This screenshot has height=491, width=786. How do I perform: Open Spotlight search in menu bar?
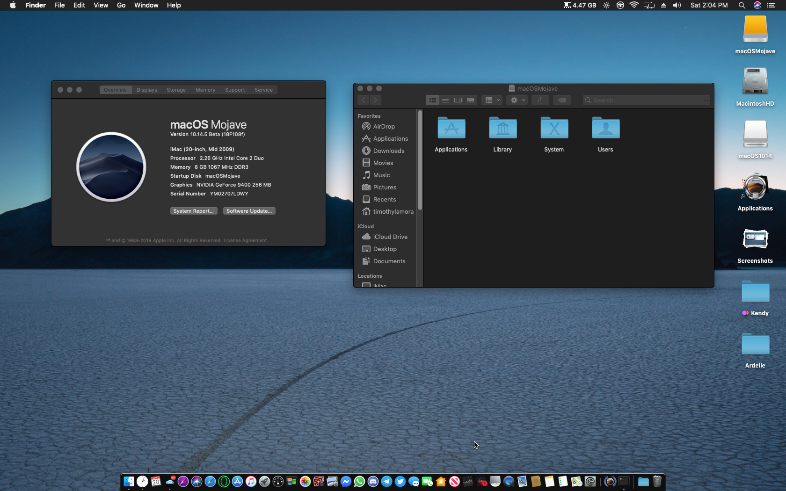point(742,5)
